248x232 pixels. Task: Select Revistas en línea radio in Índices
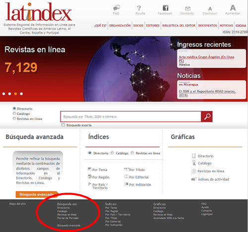[x=132, y=153]
